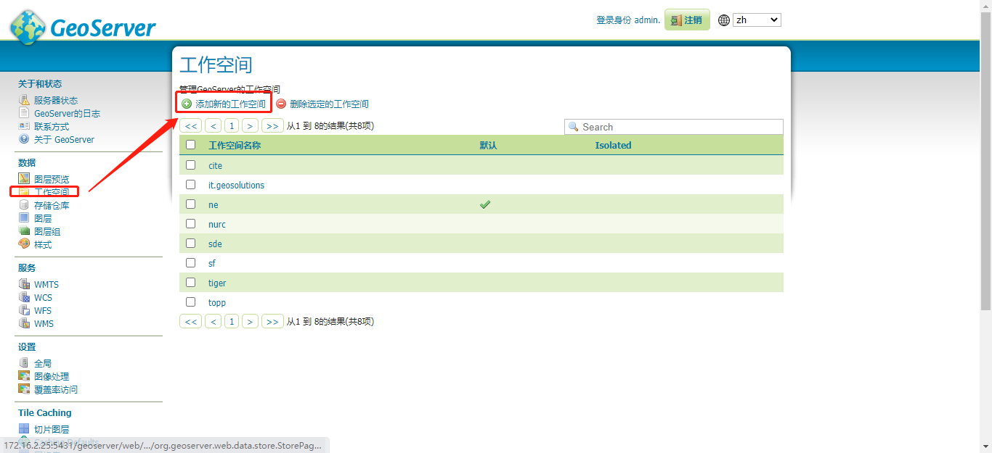Click the contact information icon
The image size is (992, 453).
click(x=24, y=126)
